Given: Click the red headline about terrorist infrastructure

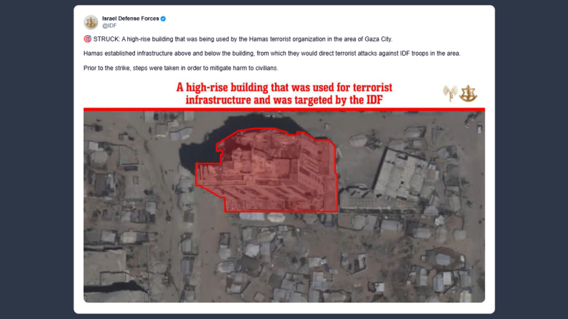Looking at the screenshot, I should pyautogui.click(x=284, y=93).
